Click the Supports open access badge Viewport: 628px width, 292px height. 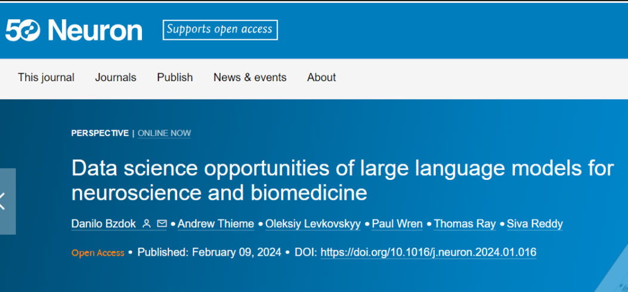219,29
